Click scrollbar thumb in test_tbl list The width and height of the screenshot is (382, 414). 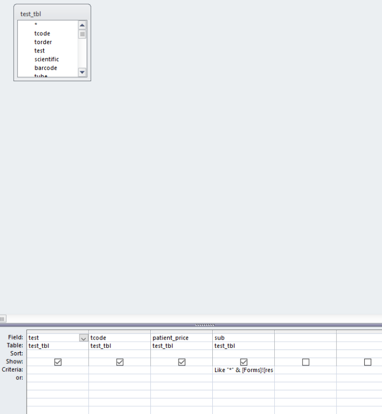[x=82, y=34]
